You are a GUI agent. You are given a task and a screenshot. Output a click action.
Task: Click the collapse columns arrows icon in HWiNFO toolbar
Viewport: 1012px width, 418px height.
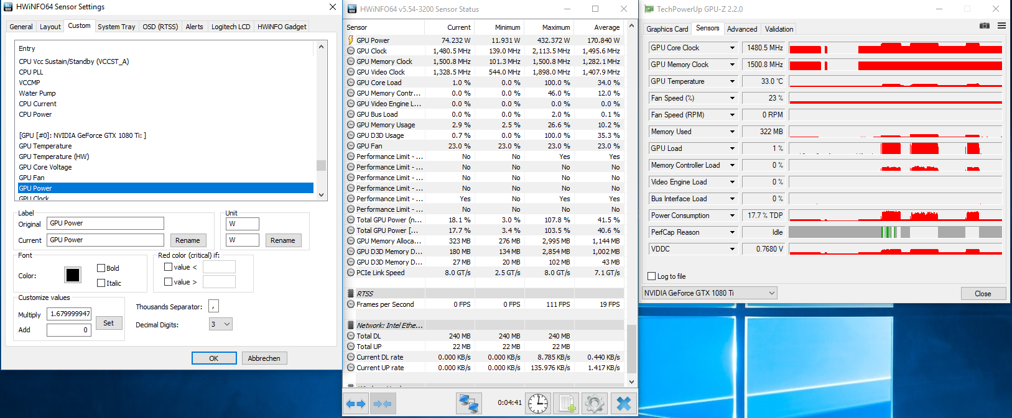(382, 404)
